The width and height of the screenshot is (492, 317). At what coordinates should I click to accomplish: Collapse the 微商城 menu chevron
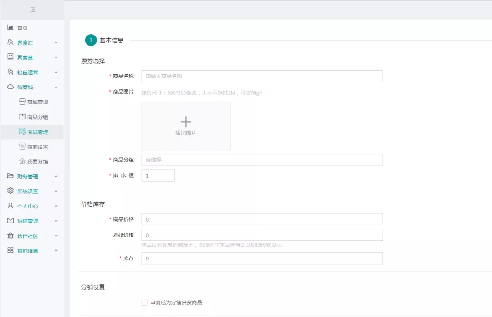click(x=56, y=87)
